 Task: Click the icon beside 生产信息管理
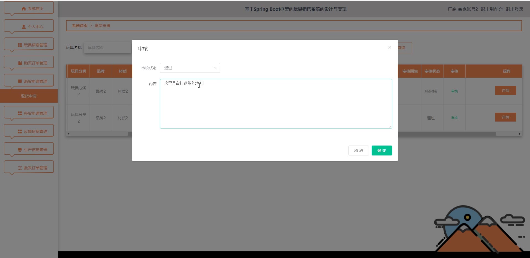tap(20, 150)
